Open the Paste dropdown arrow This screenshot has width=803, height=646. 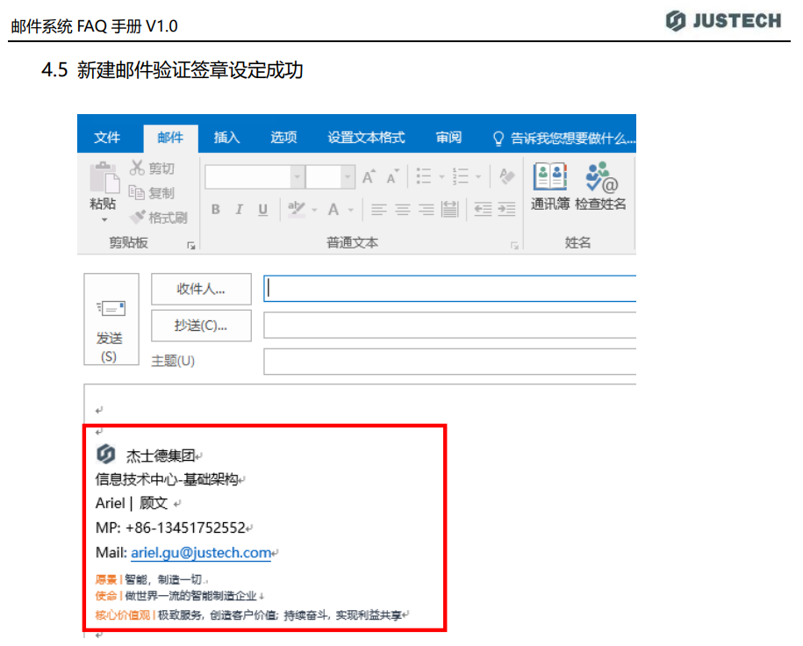click(x=104, y=219)
